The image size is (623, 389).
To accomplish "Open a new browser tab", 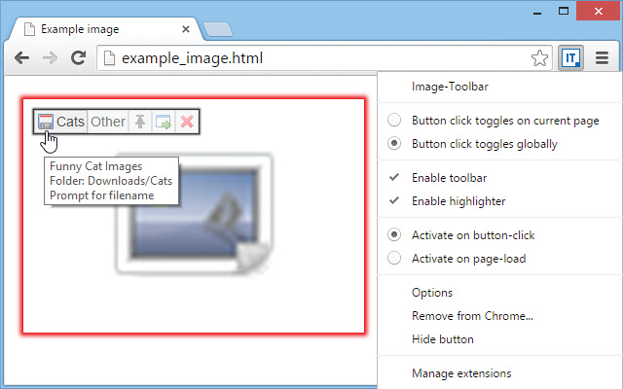I will coord(218,30).
